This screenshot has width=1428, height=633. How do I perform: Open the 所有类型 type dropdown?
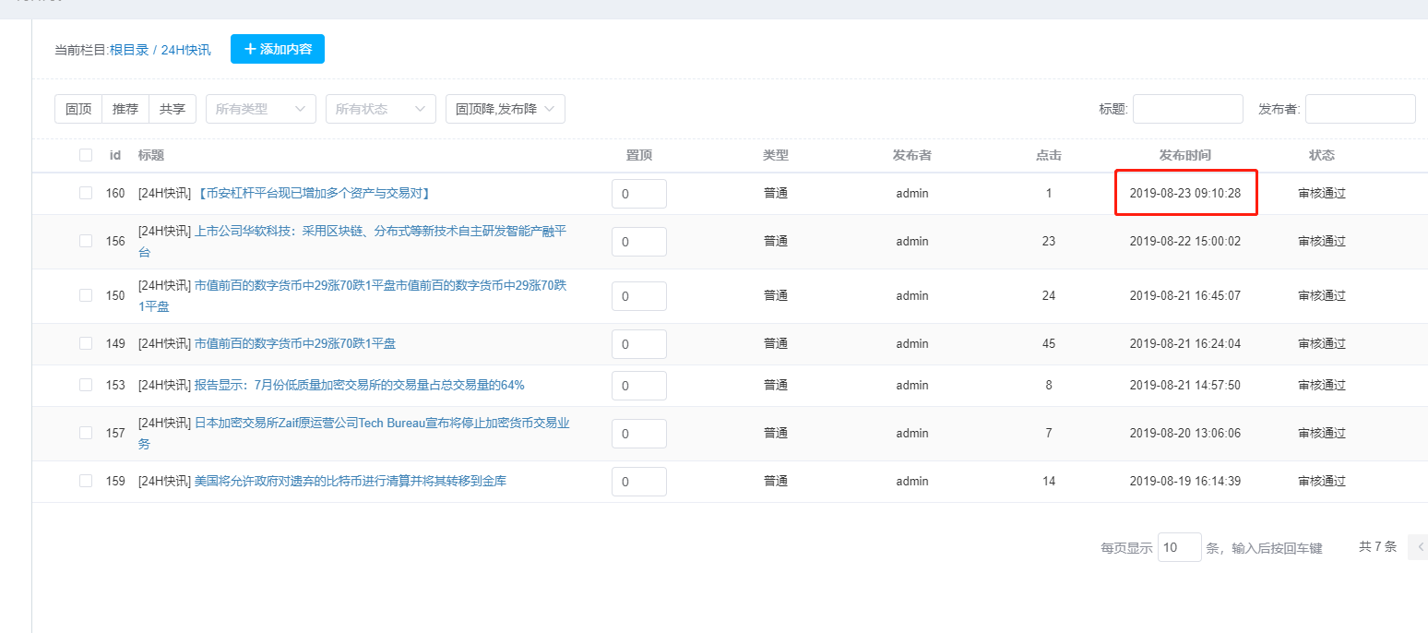pyautogui.click(x=260, y=109)
